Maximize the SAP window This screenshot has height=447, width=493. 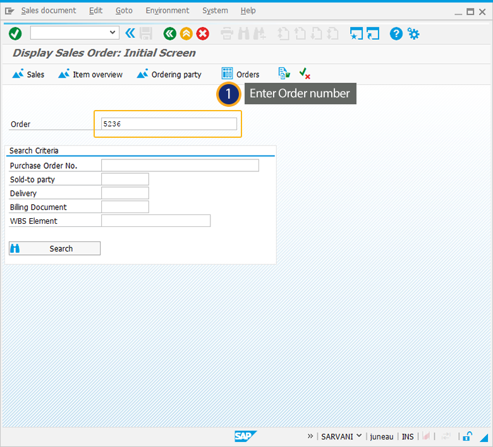coord(470,12)
